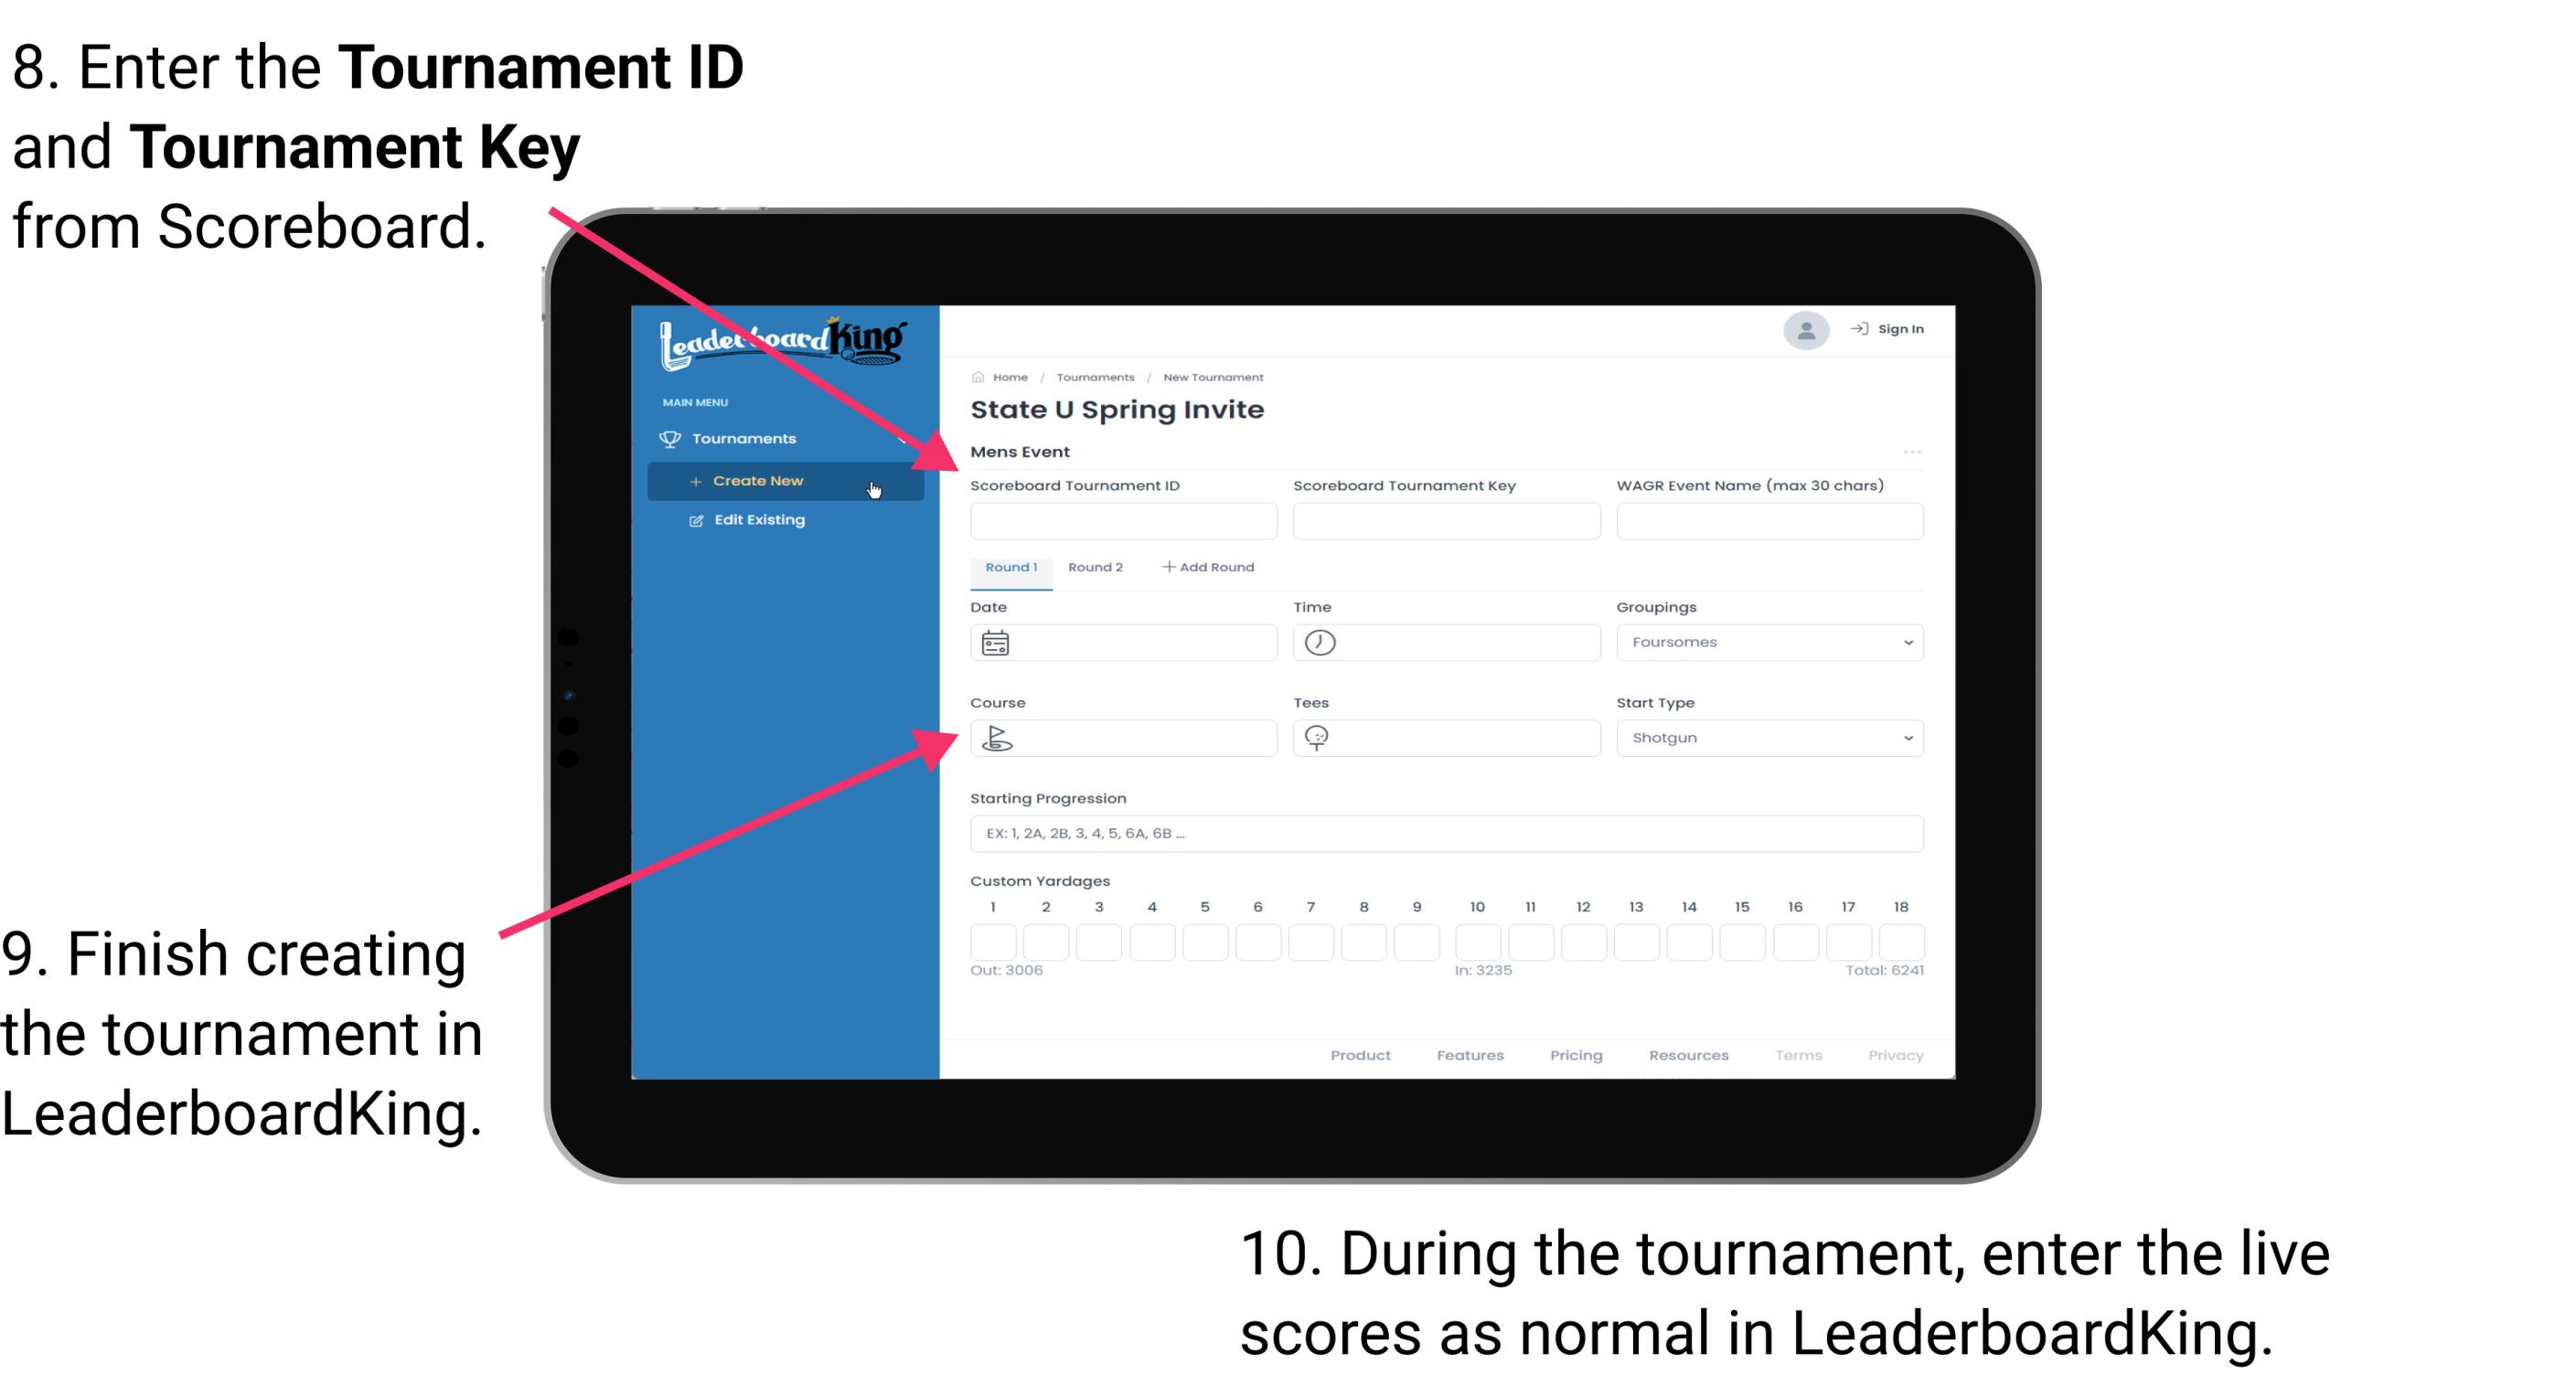The height and width of the screenshot is (1385, 2576).
Task: Switch to Round 2 tab
Action: [x=1094, y=568]
